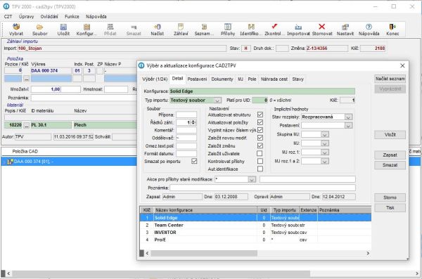Image resolution: width=422 pixels, height=279 pixels.
Task: Click the Importovat toolbar icon
Action: click(x=298, y=27)
